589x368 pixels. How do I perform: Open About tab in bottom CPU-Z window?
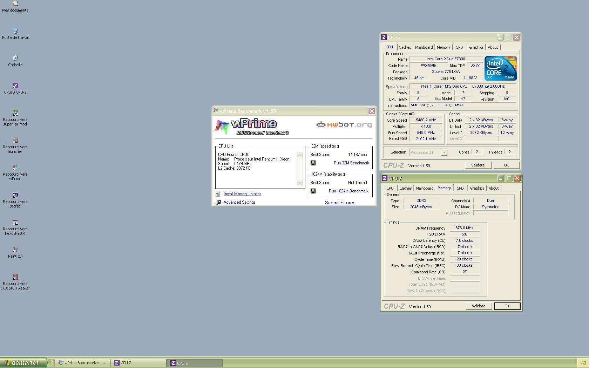[493, 188]
